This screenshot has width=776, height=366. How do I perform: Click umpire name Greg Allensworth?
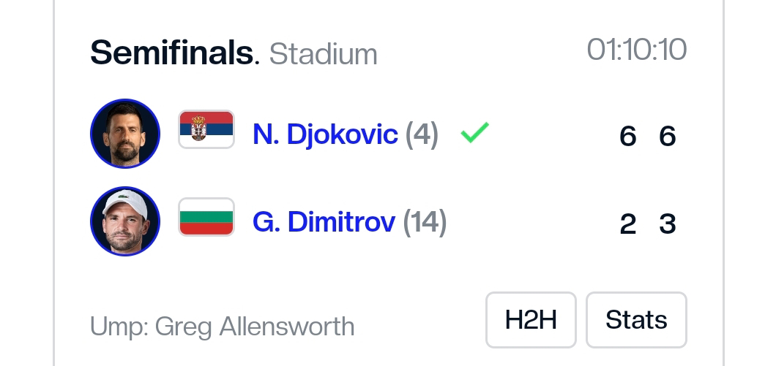[x=255, y=327]
